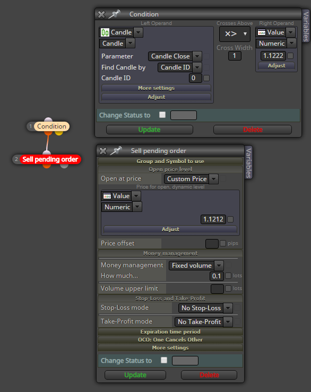Open the Right Operand Value dropdown

[x=290, y=32]
